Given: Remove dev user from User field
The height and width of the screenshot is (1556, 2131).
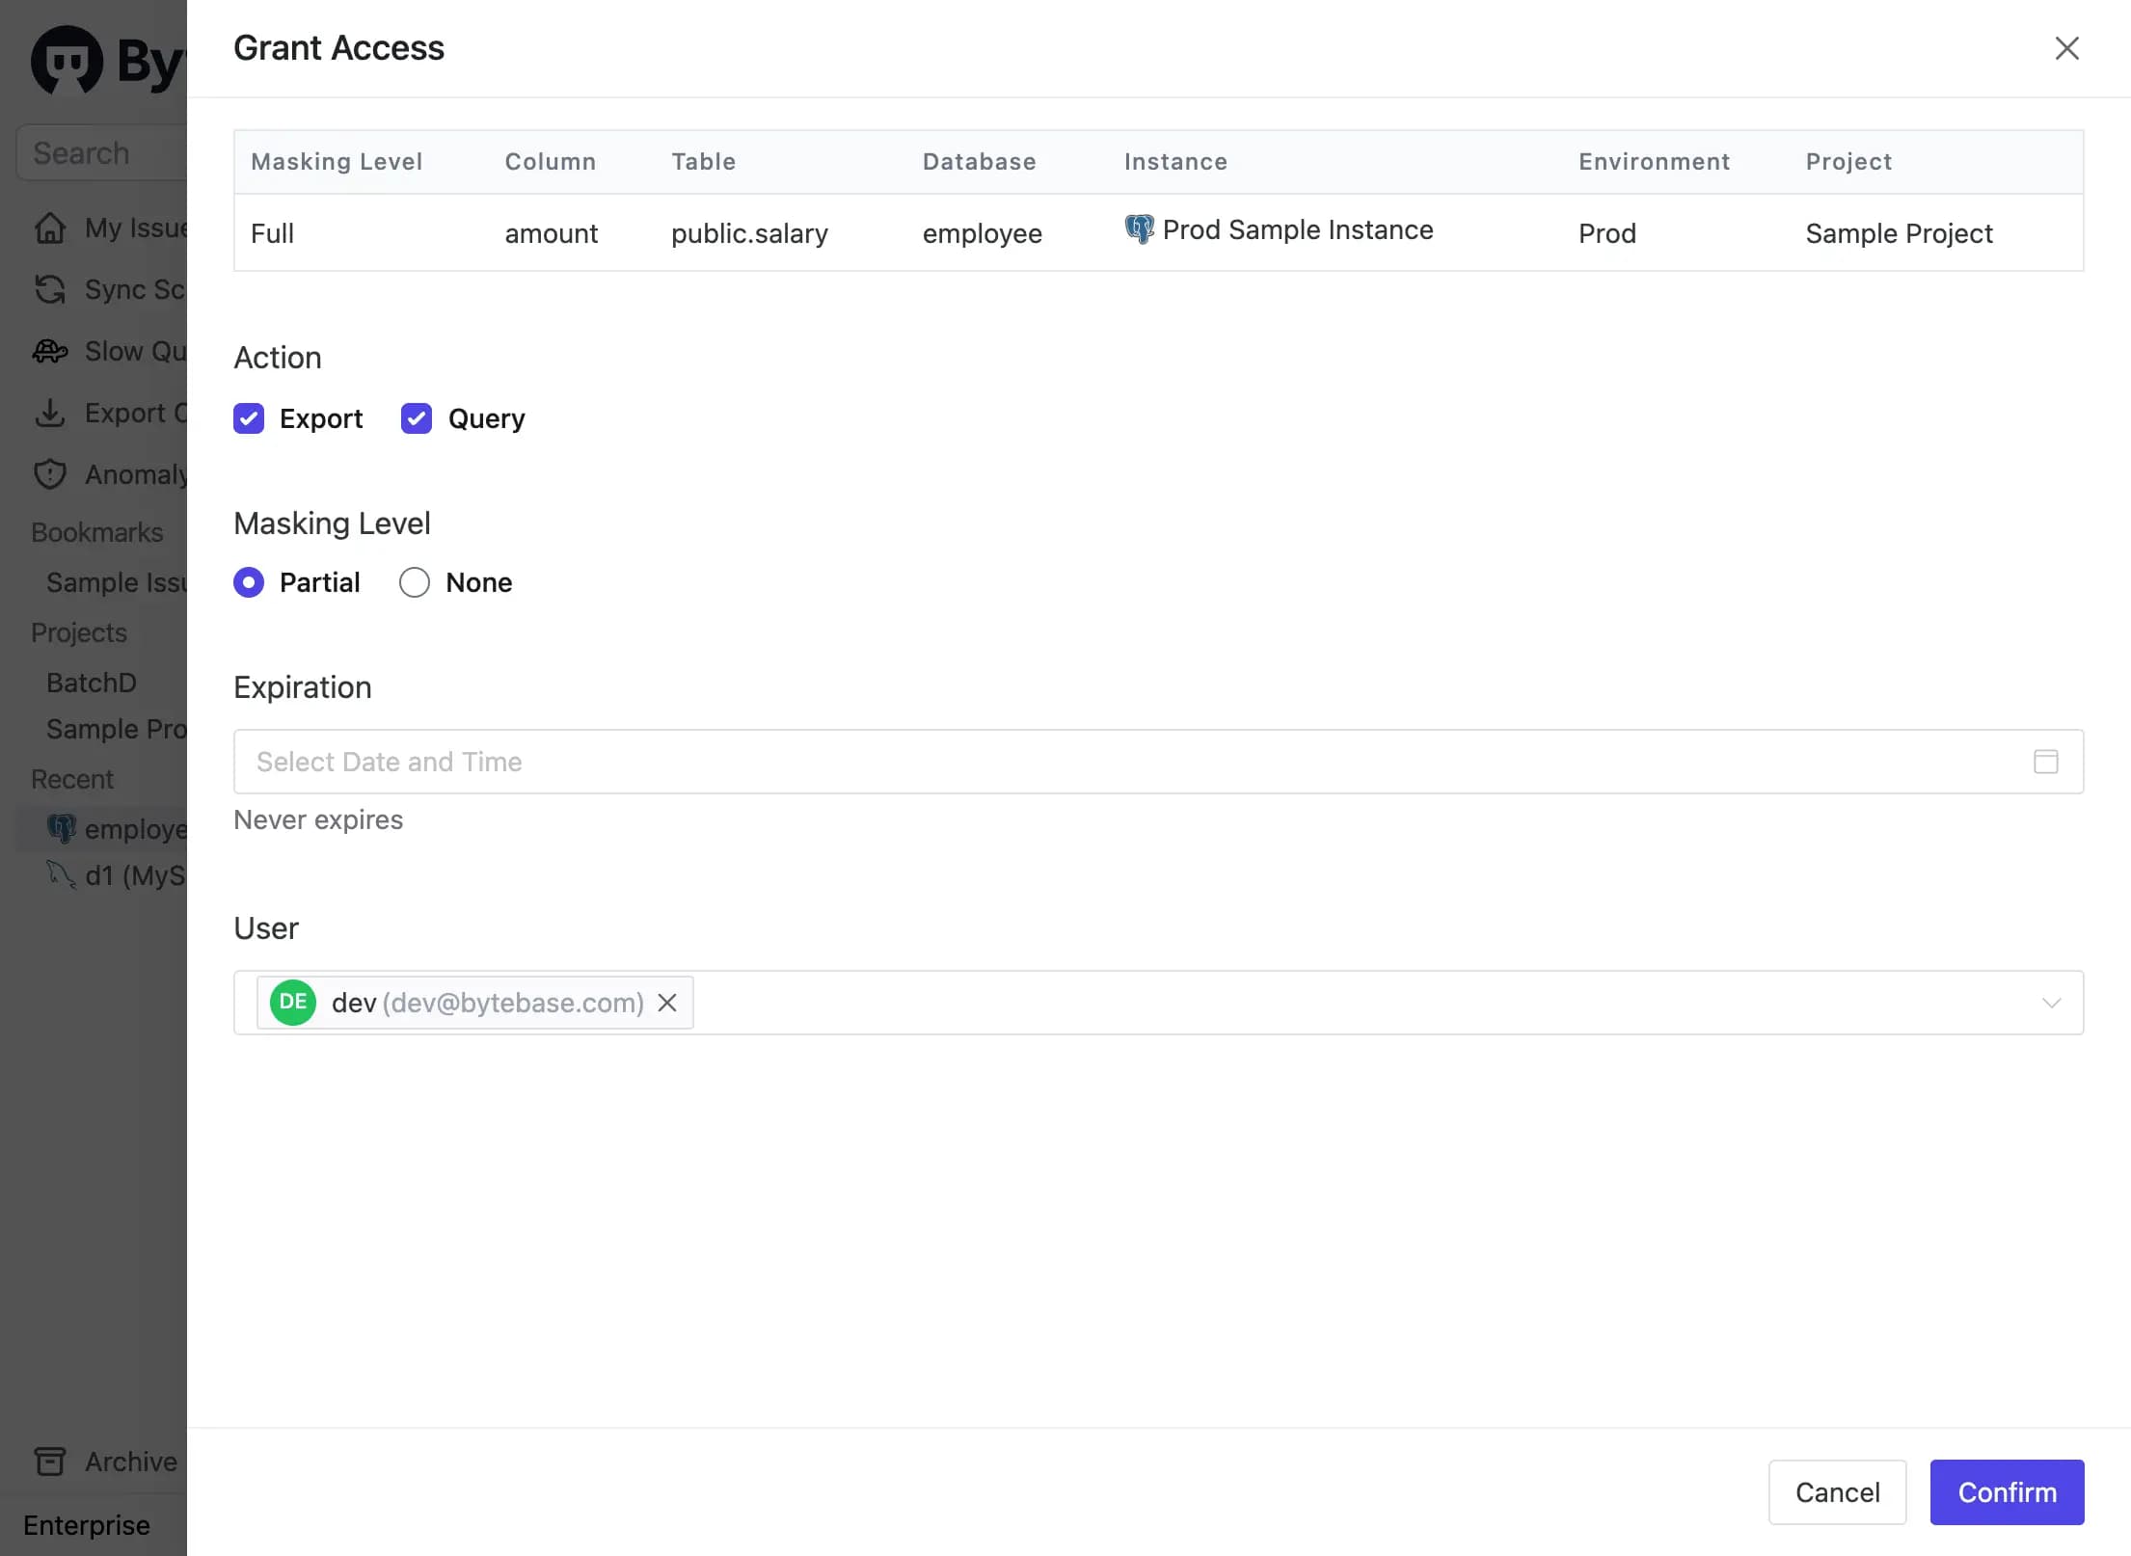Looking at the screenshot, I should click(x=666, y=1002).
